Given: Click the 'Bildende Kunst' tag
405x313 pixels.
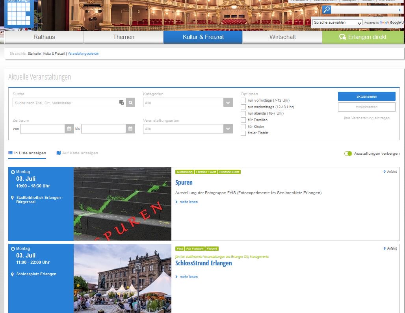Looking at the screenshot, I should [229, 172].
